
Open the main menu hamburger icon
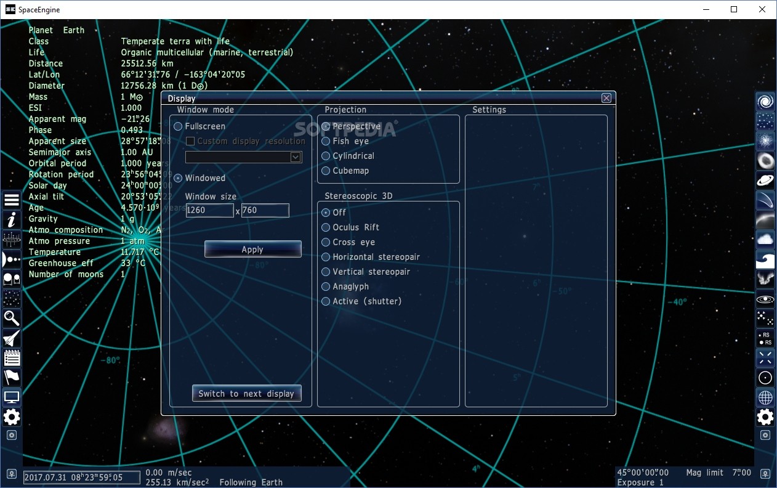[x=12, y=200]
